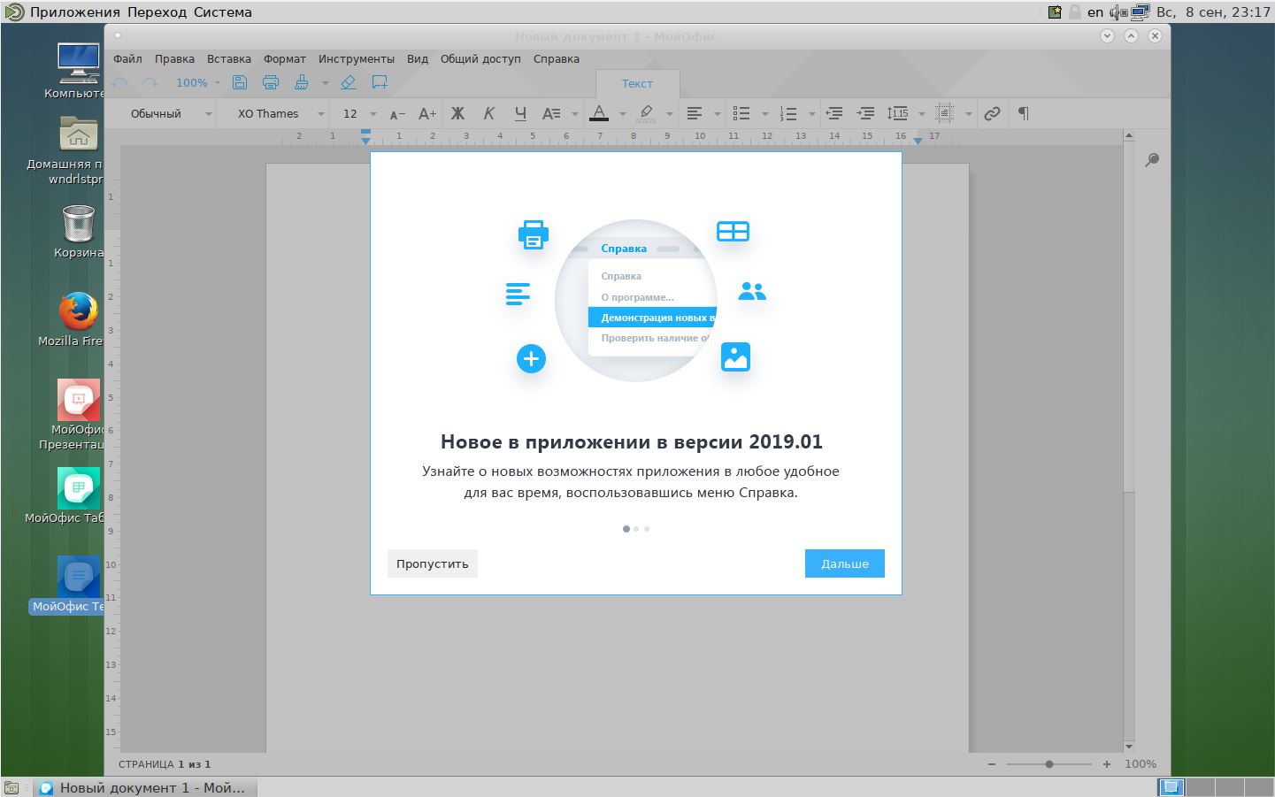Image resolution: width=1275 pixels, height=797 pixels.
Task: Click the Print icon in toolbar
Action: tap(271, 82)
